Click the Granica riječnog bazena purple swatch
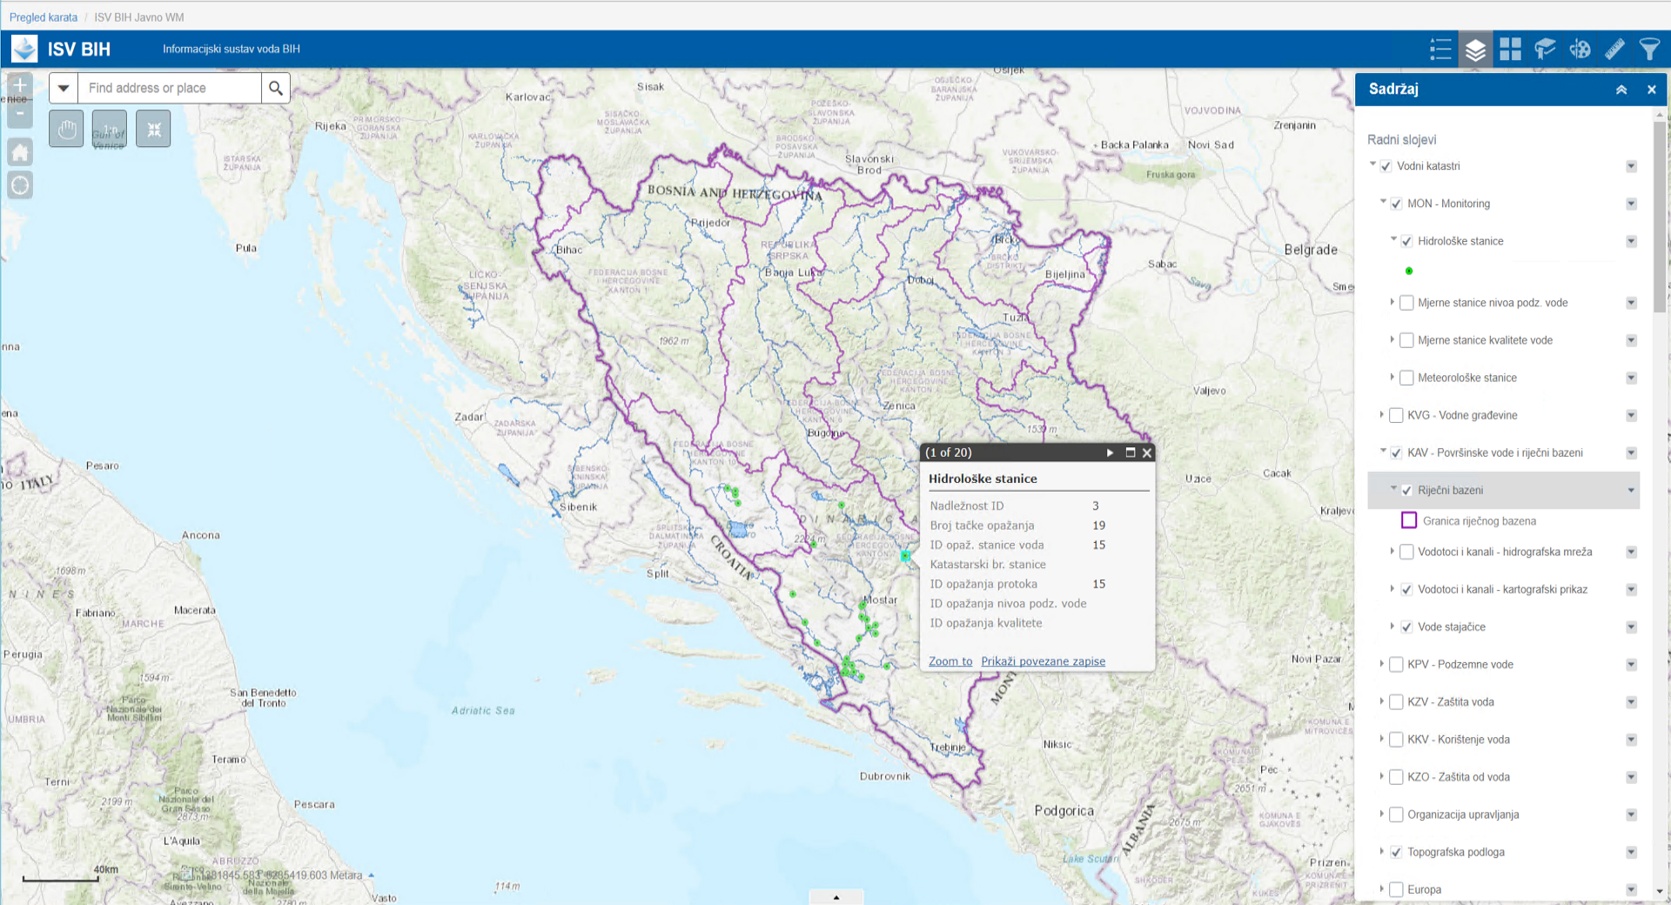 [x=1409, y=520]
